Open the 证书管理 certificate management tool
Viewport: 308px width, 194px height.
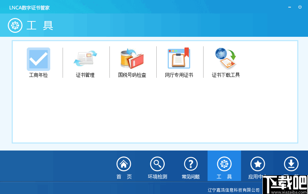point(85,60)
